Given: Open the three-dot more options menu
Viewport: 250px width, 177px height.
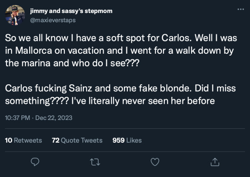Looking at the screenshot, I should (241, 9).
